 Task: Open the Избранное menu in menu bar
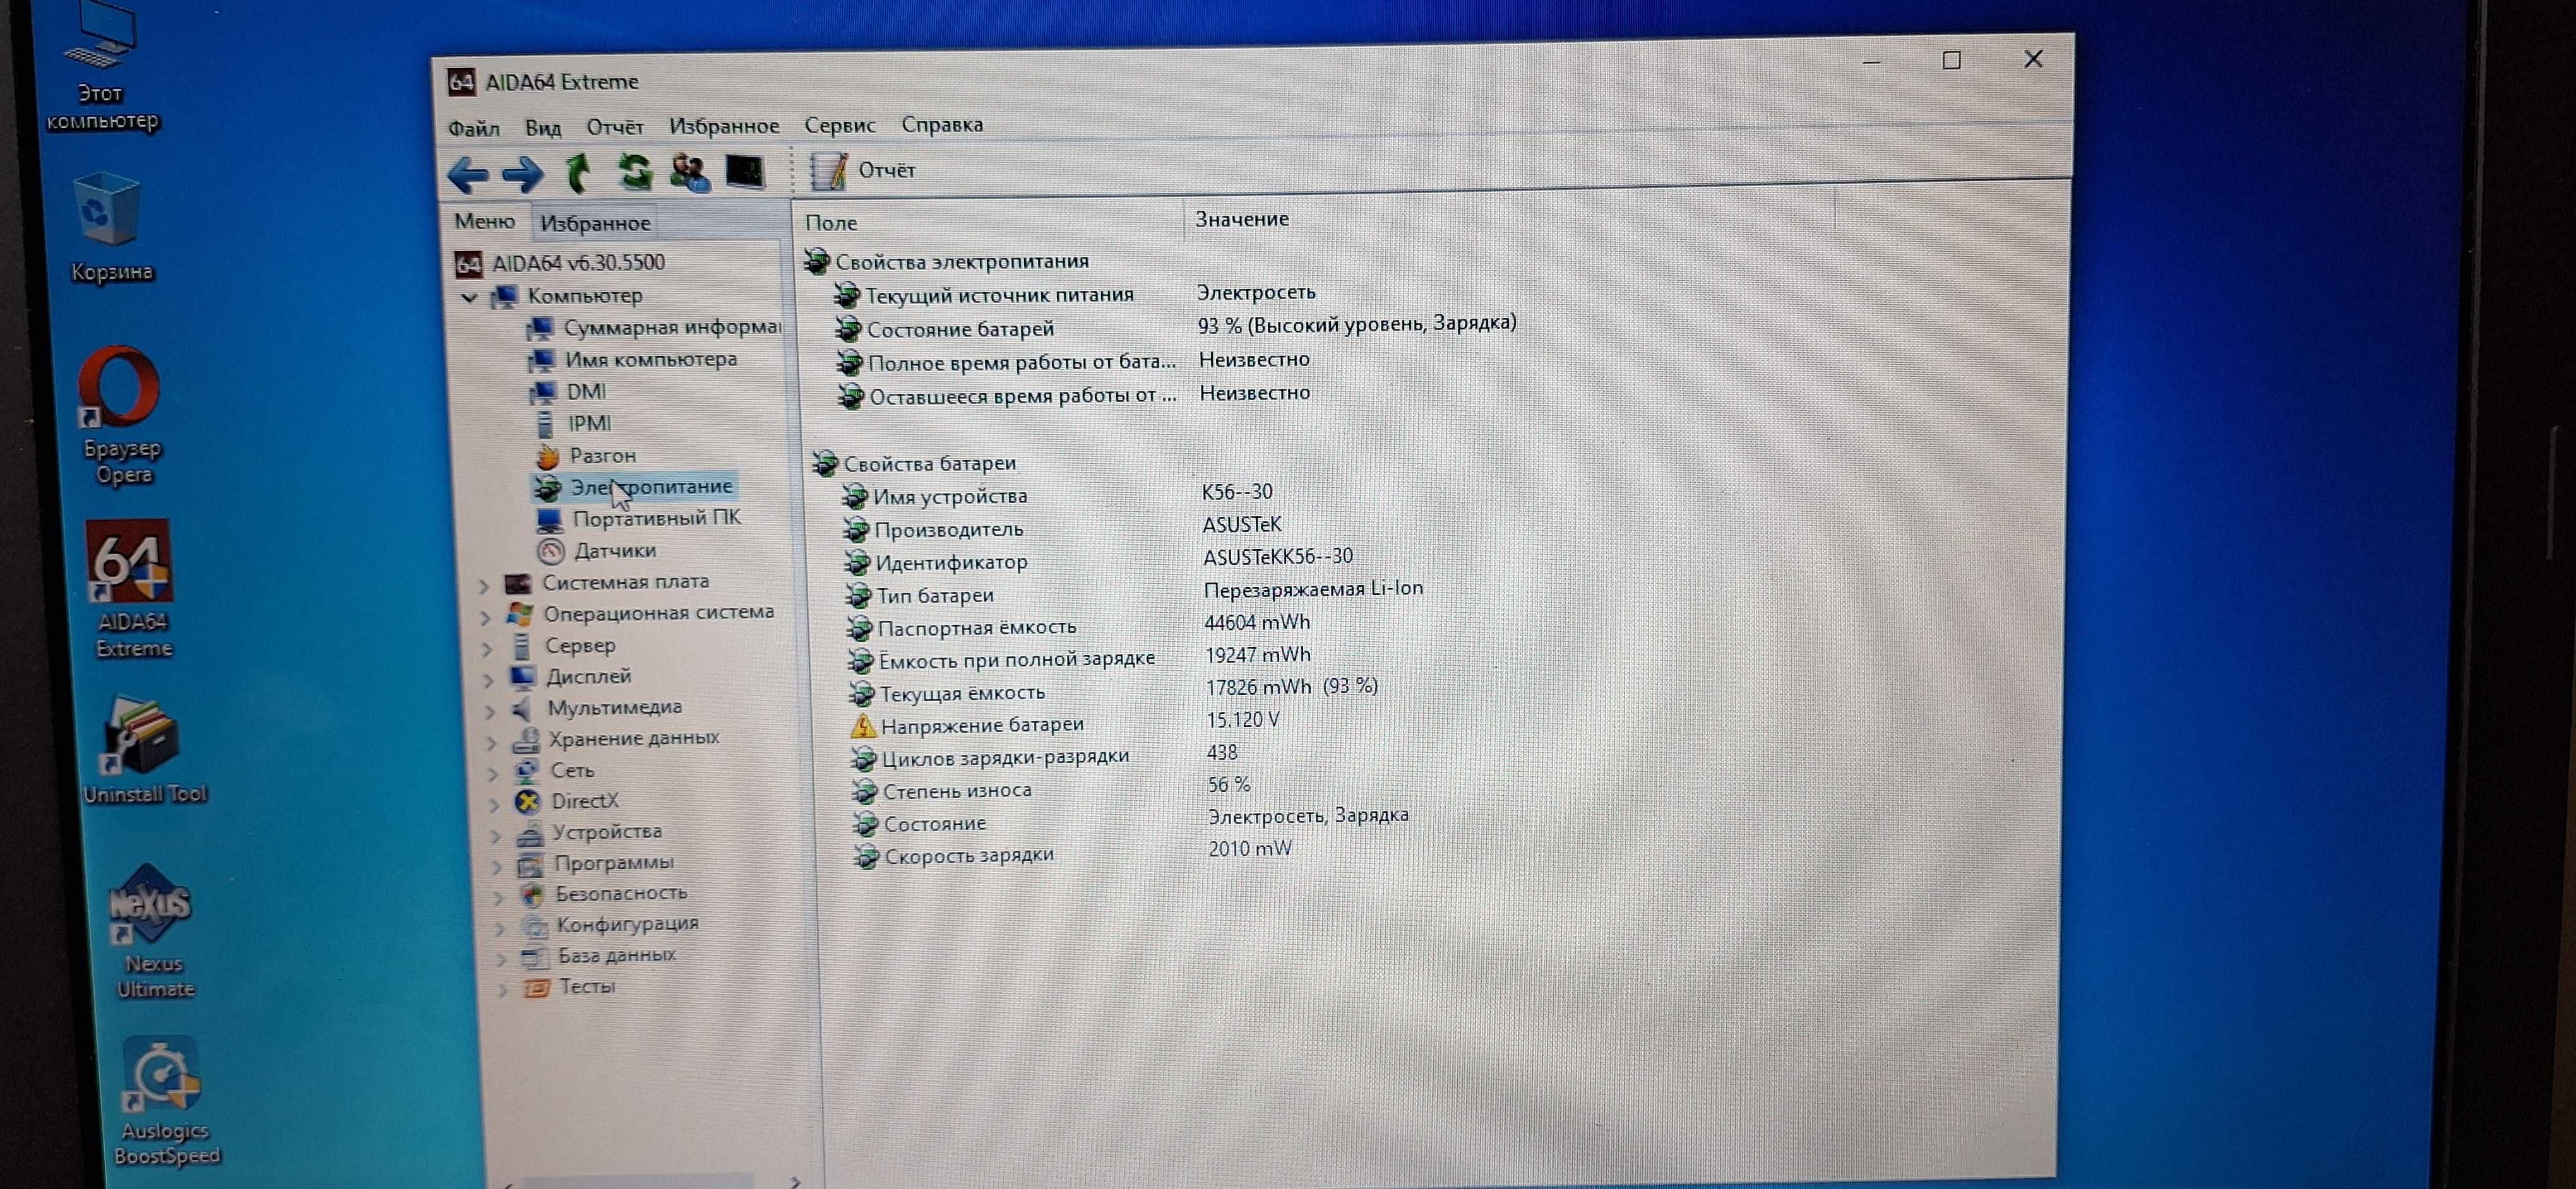click(x=724, y=126)
